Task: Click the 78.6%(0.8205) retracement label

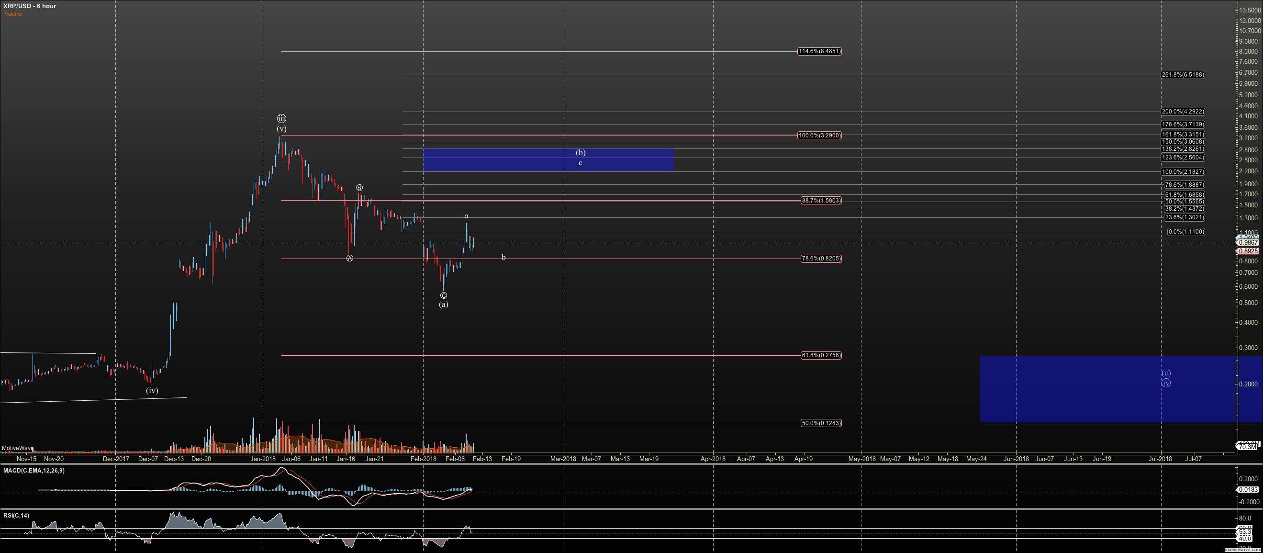Action: coord(821,259)
